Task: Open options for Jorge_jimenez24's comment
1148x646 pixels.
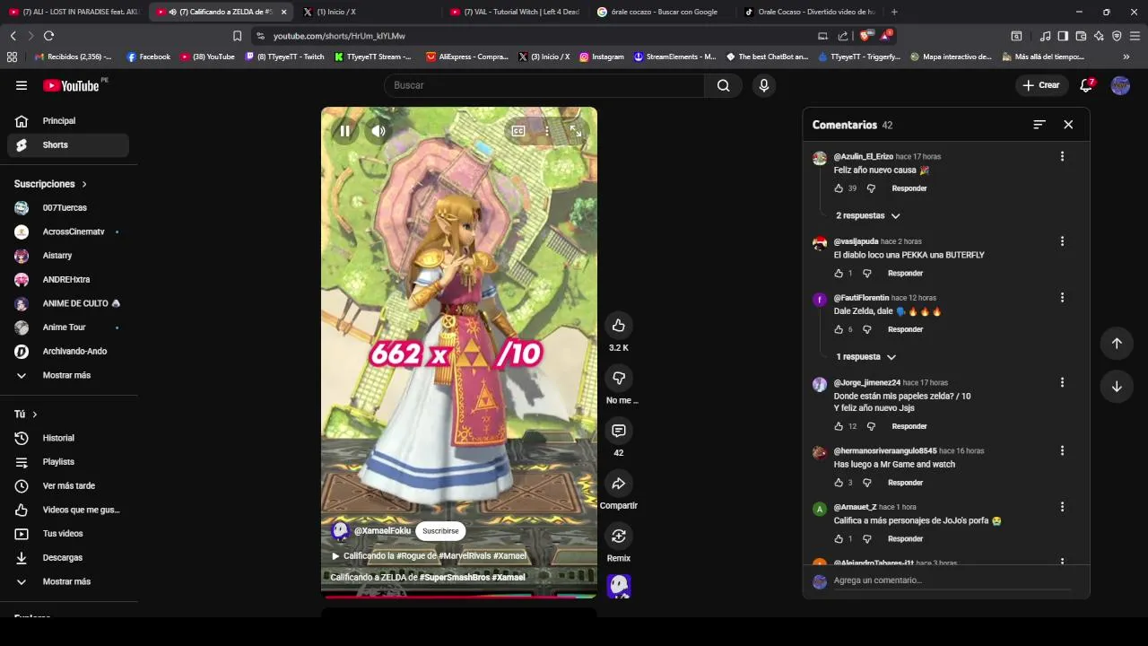Action: coord(1062,382)
